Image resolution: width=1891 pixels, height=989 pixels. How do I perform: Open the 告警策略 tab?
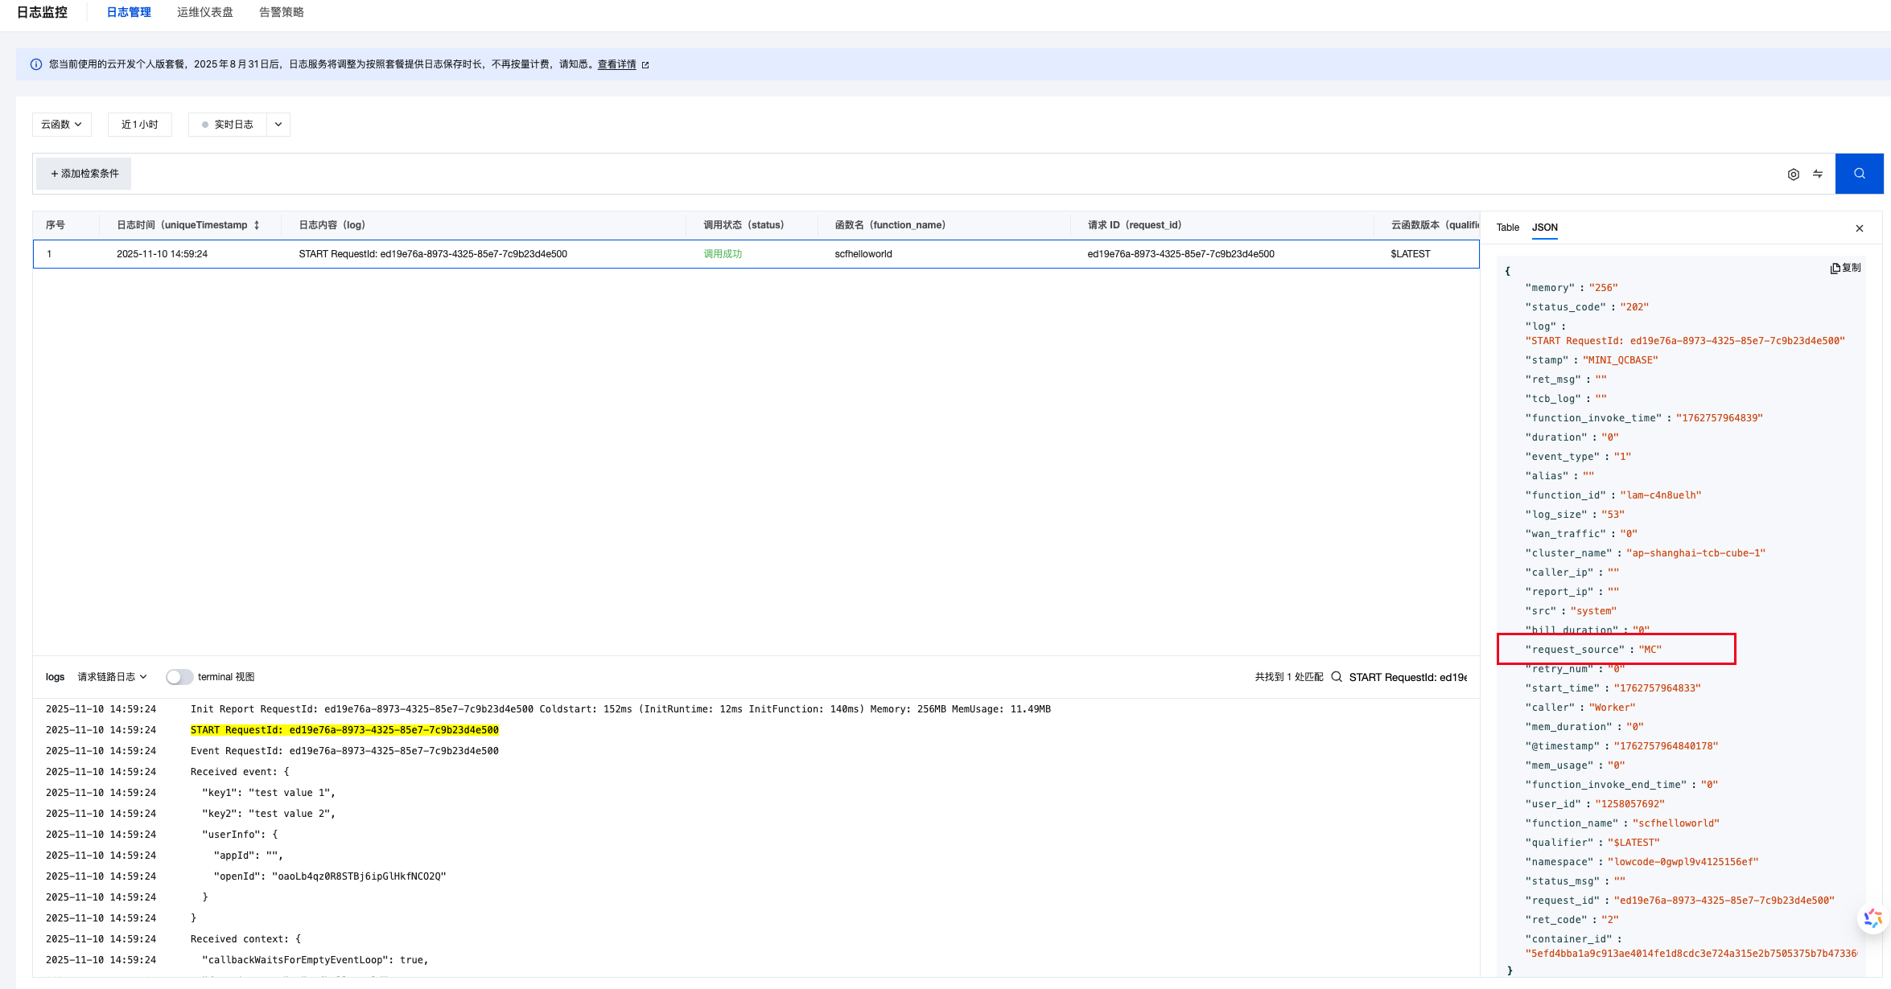(x=281, y=12)
